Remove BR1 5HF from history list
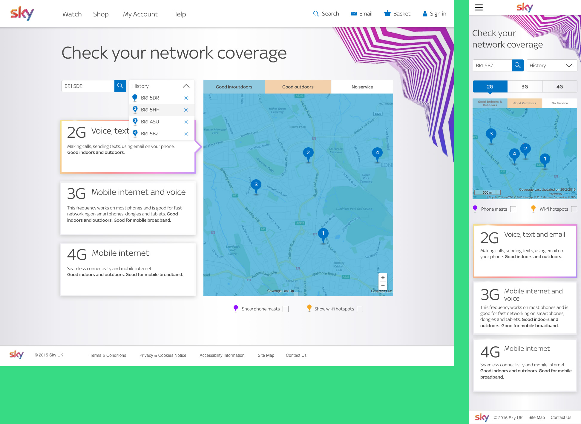The height and width of the screenshot is (424, 581). pos(186,110)
